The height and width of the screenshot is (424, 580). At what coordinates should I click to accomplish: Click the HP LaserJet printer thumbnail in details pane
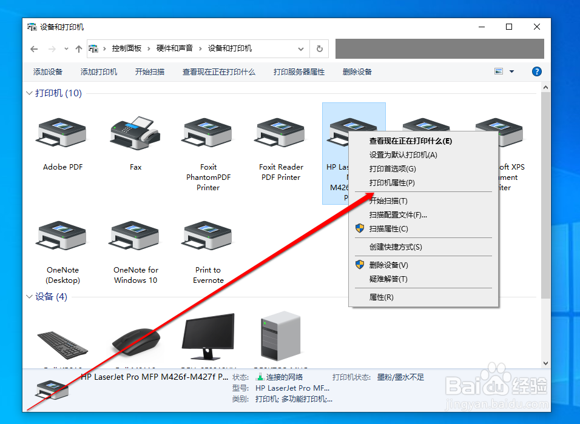(x=52, y=389)
